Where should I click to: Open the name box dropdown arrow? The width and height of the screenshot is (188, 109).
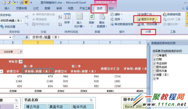coord(10,37)
